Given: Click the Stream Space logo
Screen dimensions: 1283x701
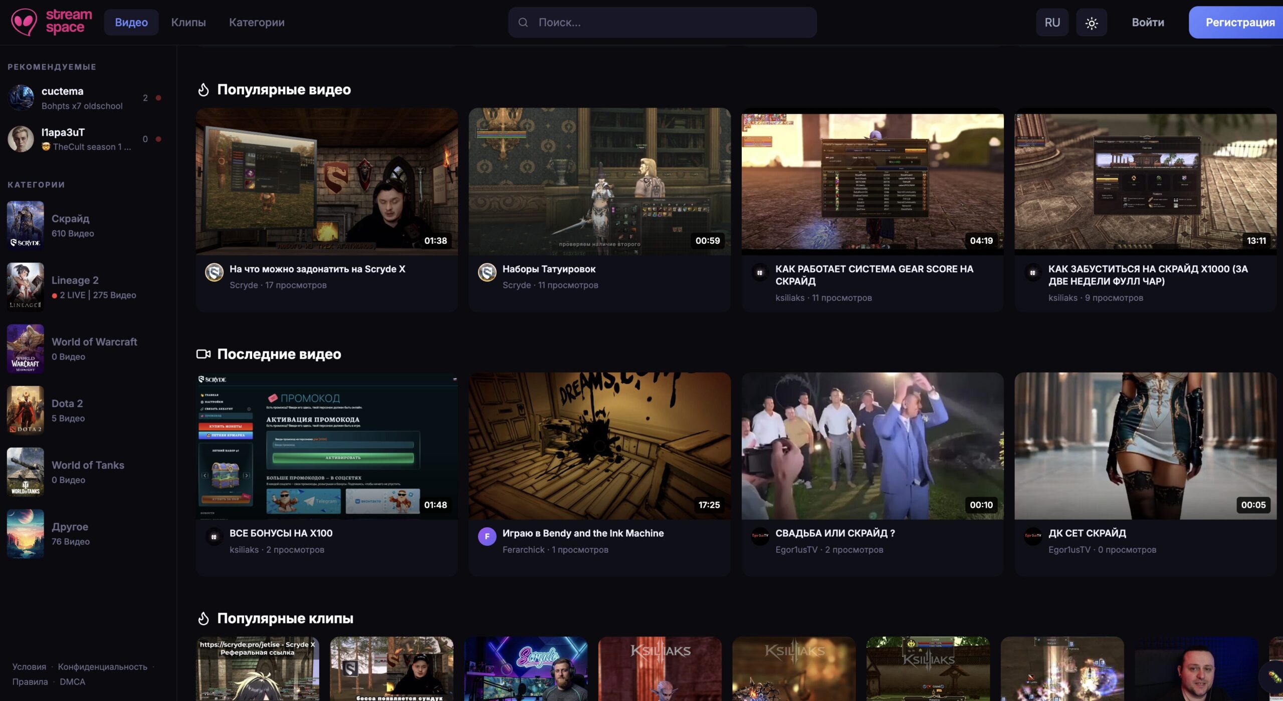Looking at the screenshot, I should coord(51,22).
